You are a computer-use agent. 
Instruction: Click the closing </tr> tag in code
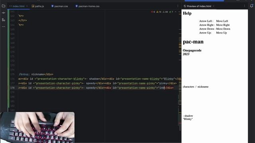click(x=23, y=20)
